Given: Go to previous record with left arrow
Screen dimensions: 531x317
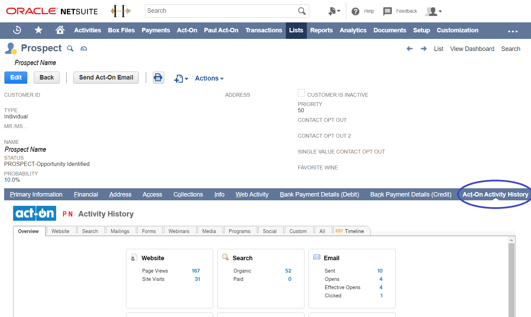Looking at the screenshot, I should pyautogui.click(x=409, y=49).
